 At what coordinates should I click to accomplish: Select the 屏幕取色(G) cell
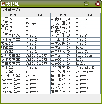(63, 76)
